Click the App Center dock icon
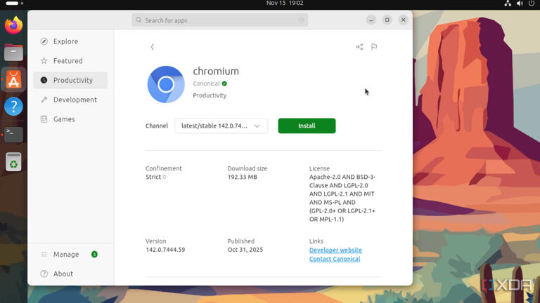The image size is (540, 303). 13,79
